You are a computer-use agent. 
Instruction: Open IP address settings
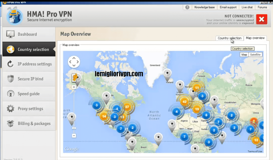(x=29, y=64)
